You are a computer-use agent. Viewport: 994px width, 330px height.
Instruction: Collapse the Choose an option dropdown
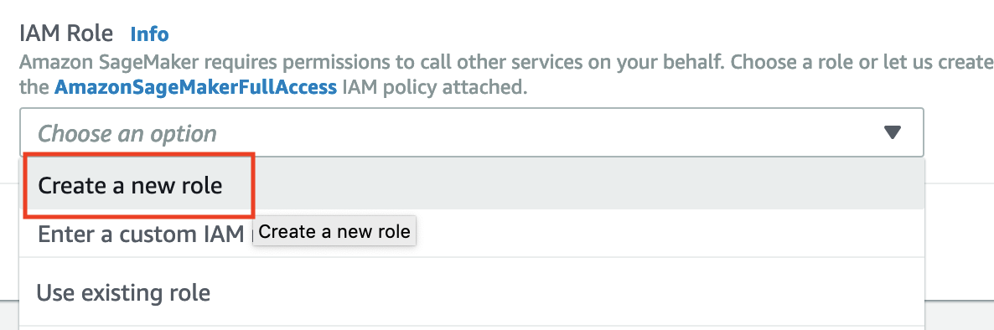point(472,132)
